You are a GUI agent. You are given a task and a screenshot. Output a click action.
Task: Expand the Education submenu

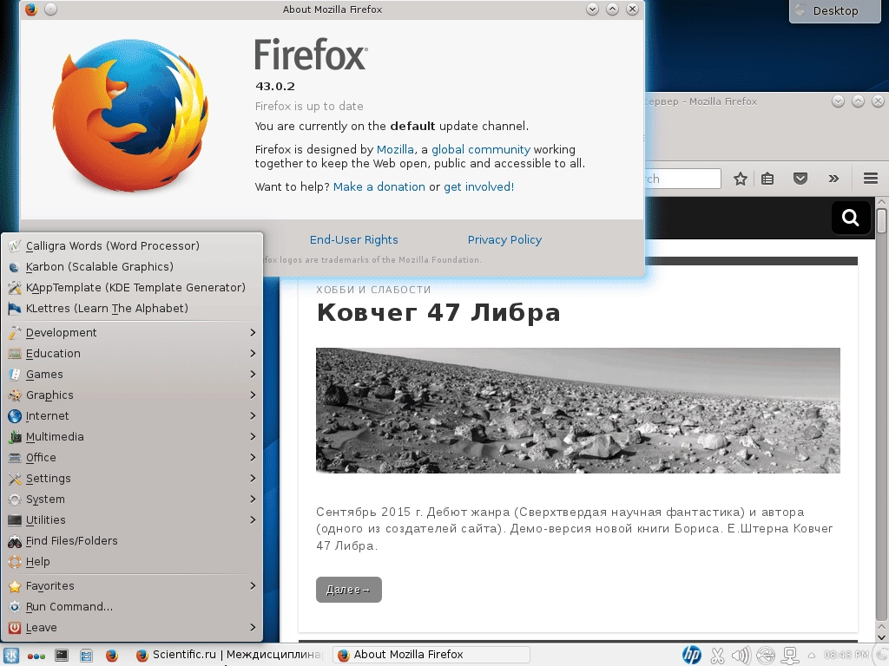pyautogui.click(x=132, y=354)
